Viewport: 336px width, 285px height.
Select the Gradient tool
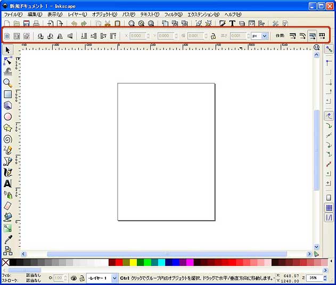(x=7, y=228)
